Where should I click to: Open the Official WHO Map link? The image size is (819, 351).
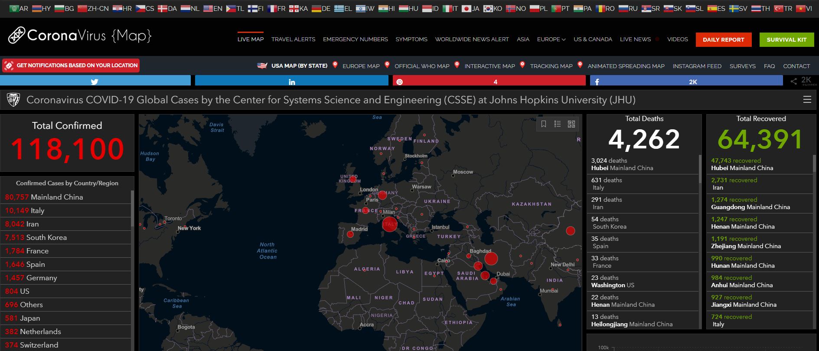422,66
